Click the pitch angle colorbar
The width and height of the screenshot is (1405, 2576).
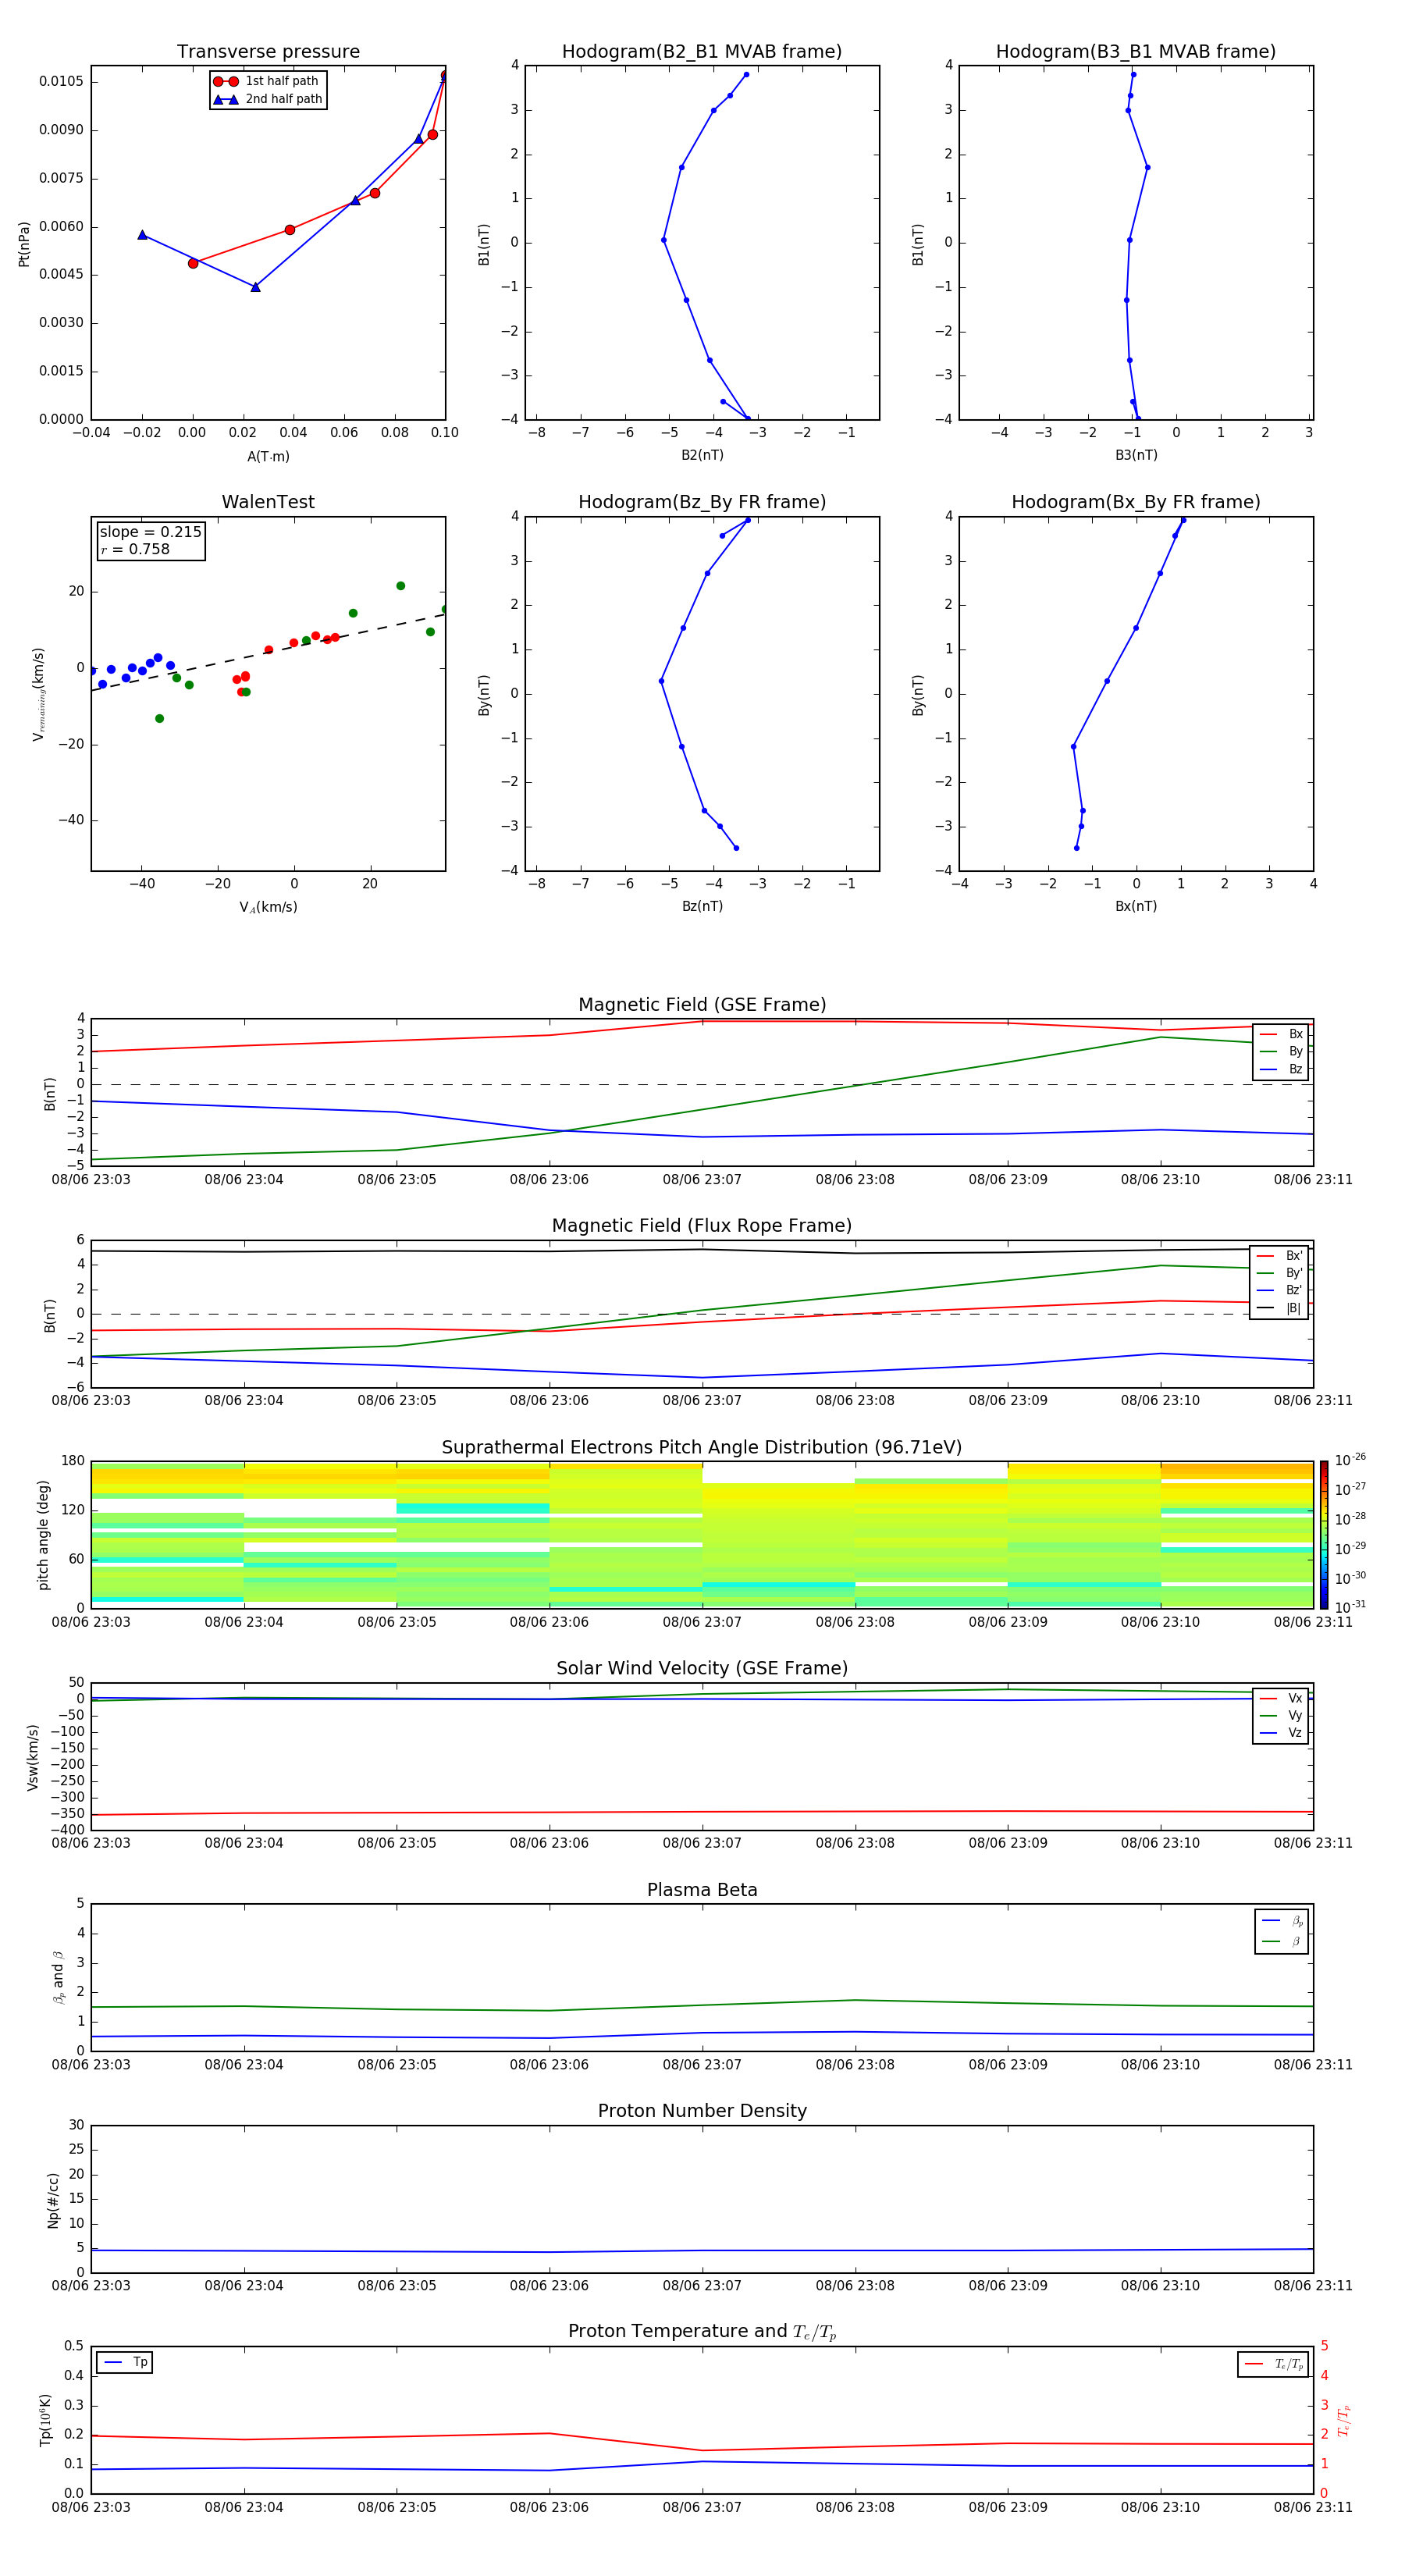click(x=1324, y=1535)
